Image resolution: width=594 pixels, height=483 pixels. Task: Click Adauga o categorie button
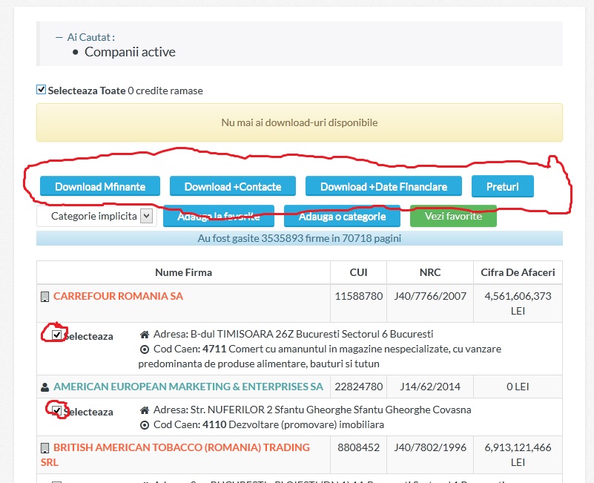[342, 216]
